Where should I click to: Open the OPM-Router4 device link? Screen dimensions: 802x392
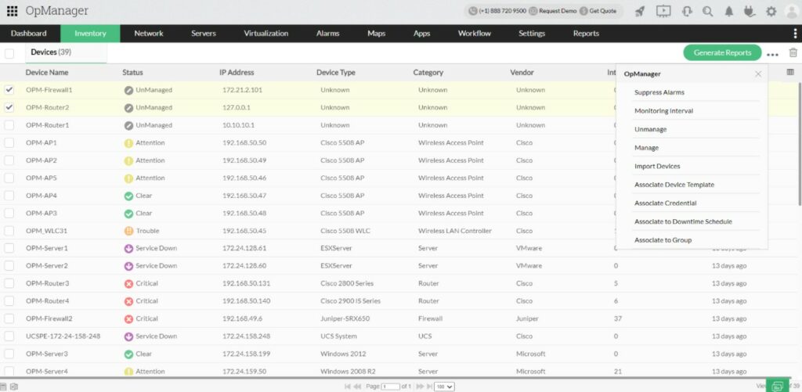pyautogui.click(x=48, y=301)
